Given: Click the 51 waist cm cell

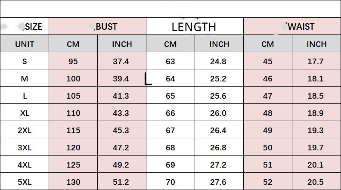Looking at the screenshot, I should [x=268, y=165].
